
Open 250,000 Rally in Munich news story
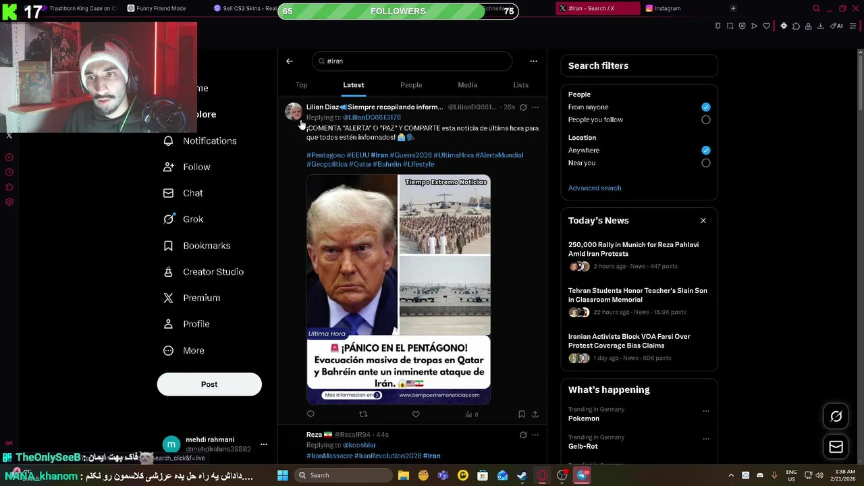tap(638, 256)
